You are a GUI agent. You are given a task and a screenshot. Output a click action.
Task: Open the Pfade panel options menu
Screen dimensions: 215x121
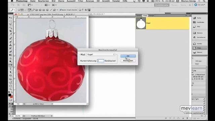(189, 15)
